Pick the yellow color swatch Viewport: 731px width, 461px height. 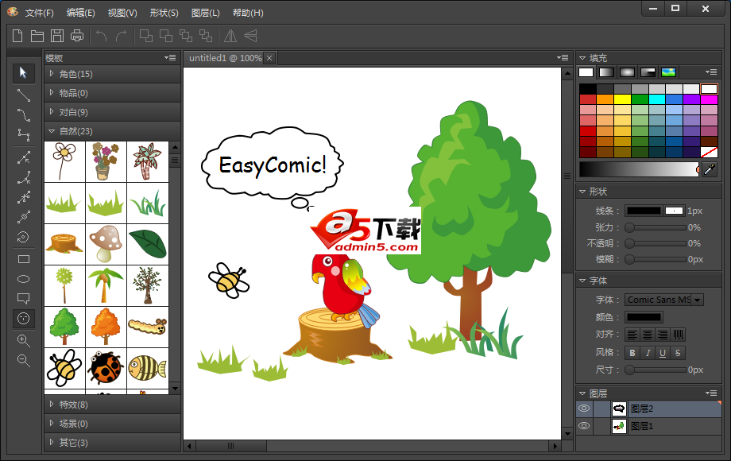(622, 99)
